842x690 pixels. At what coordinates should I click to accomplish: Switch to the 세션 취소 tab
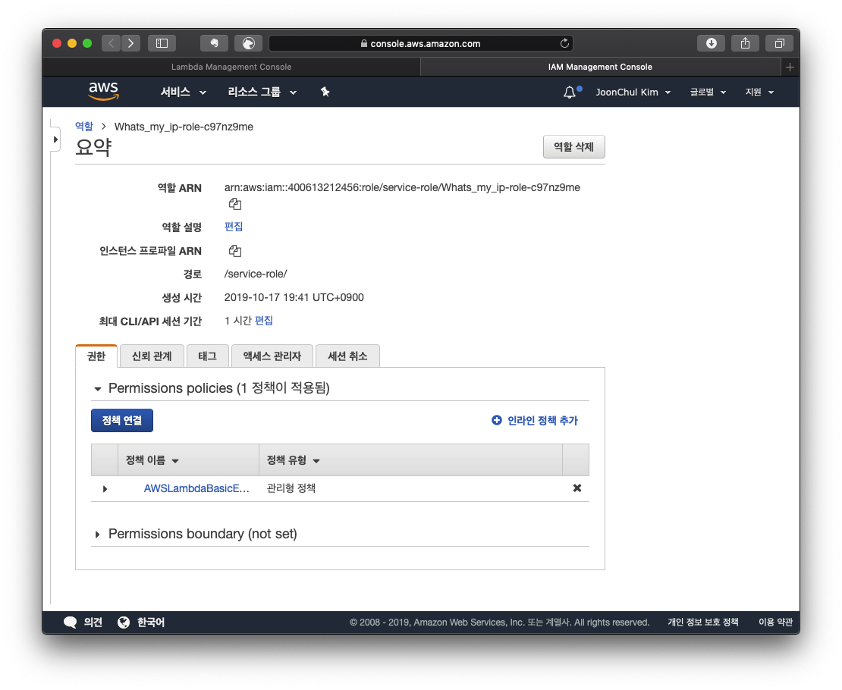[347, 356]
